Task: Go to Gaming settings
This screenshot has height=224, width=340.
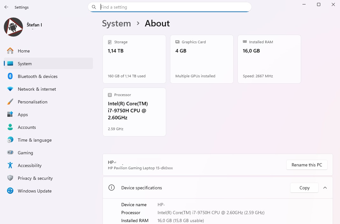Action: pyautogui.click(x=48, y=152)
